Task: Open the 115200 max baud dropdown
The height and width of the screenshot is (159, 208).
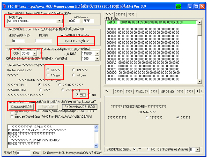Action: click(97, 53)
